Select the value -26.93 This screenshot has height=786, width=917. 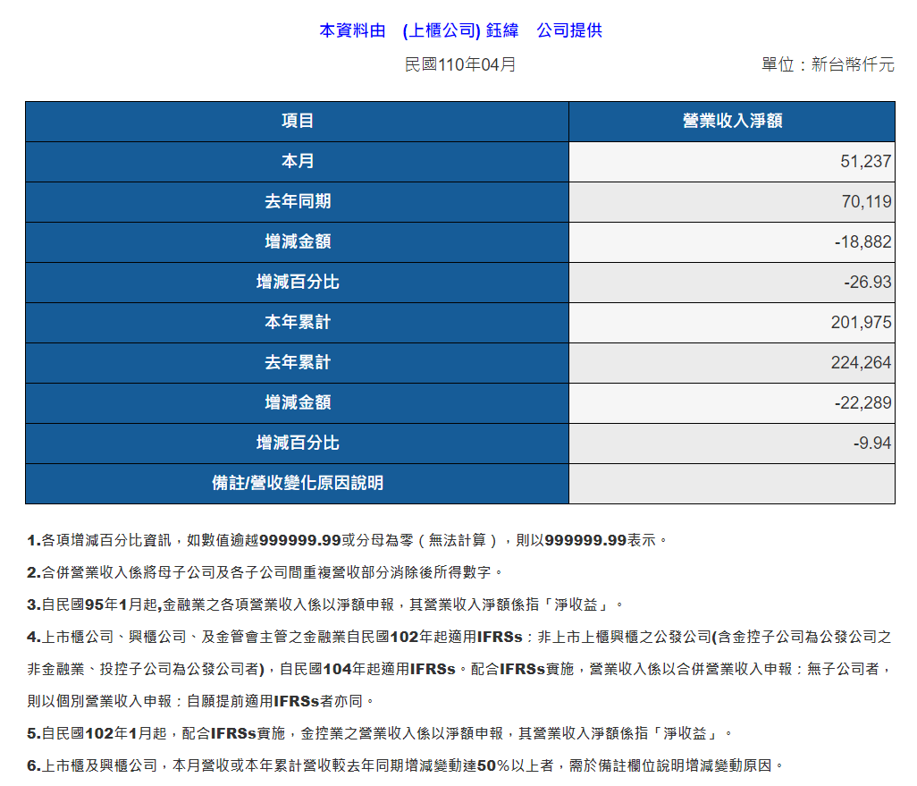coord(867,282)
